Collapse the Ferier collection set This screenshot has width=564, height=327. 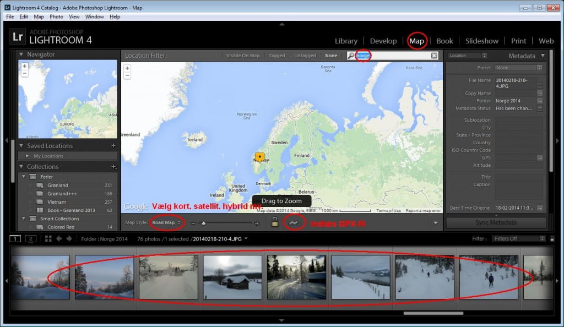24,177
